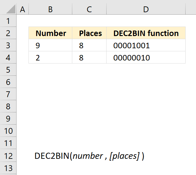
Task: Select cell containing number 2
Action: click(x=50, y=57)
